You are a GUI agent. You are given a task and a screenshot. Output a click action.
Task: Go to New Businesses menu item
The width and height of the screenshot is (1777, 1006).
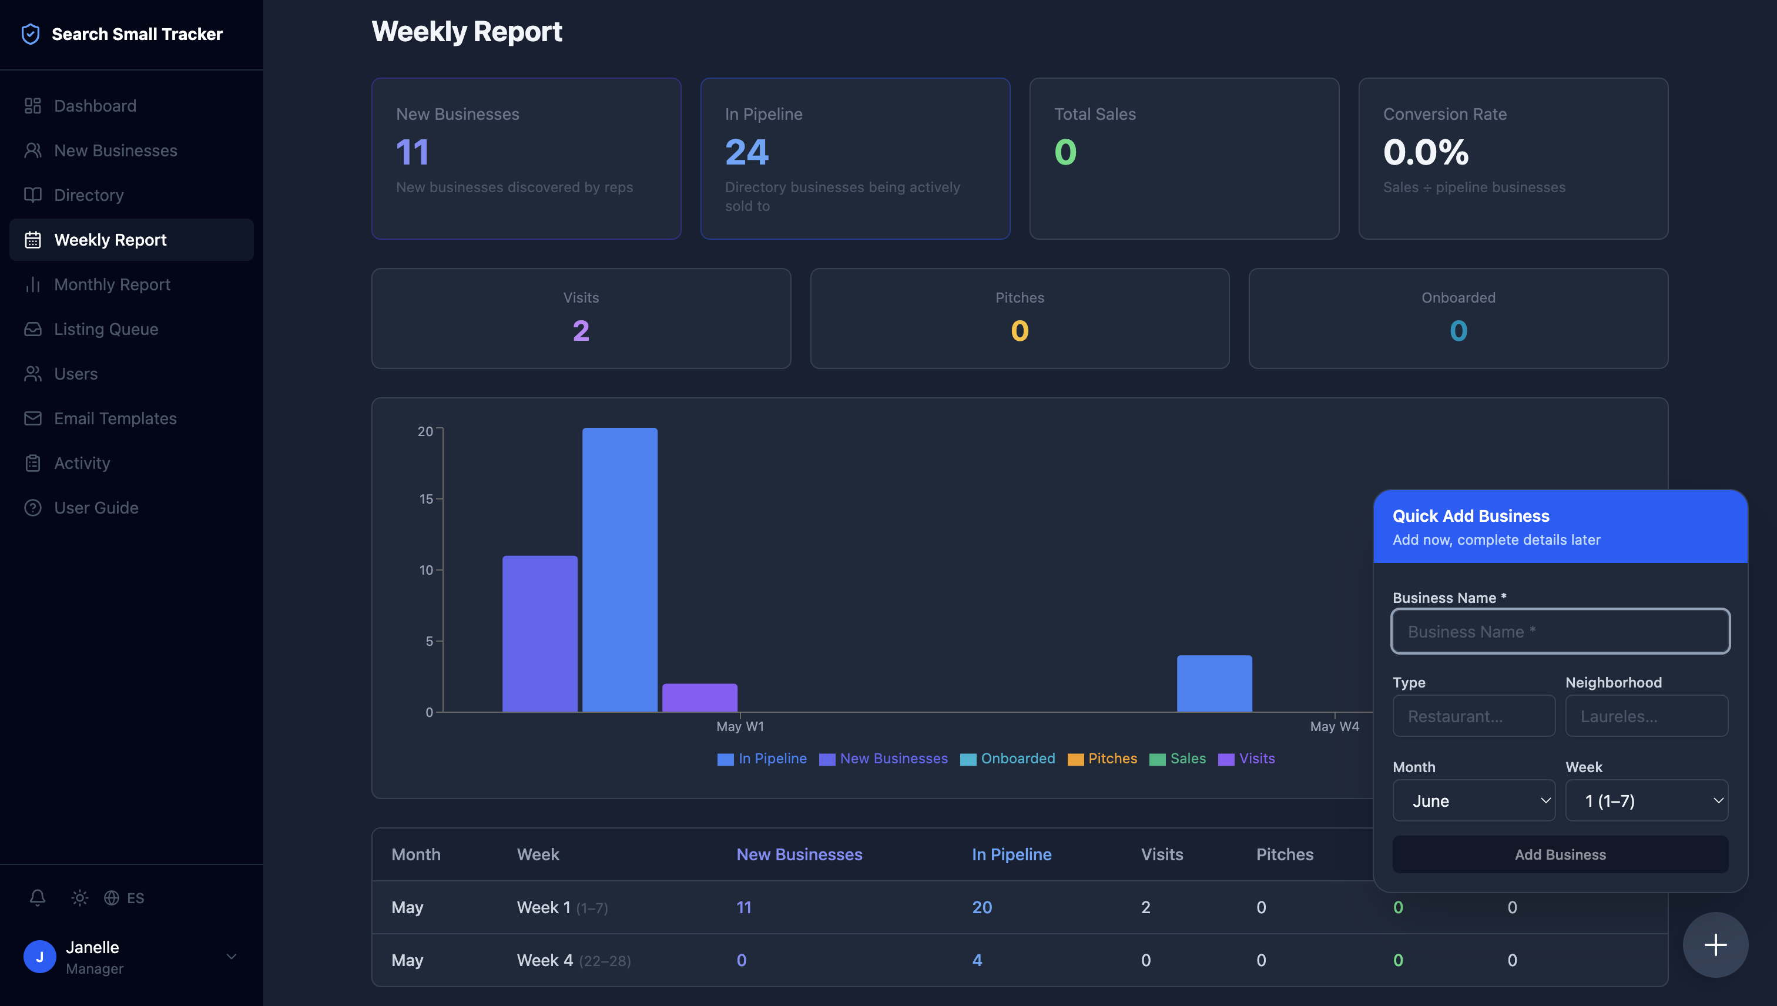point(131,150)
